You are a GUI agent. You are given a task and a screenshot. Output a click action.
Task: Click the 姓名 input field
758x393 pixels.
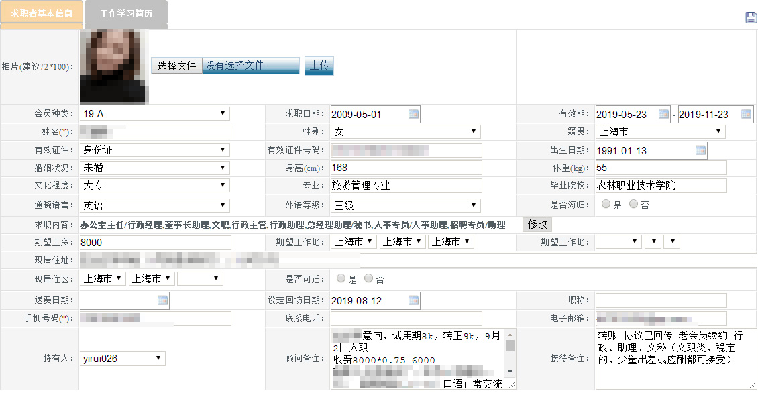coord(156,132)
